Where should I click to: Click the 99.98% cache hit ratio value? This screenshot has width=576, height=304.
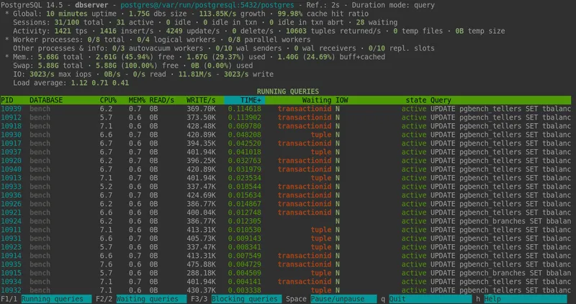point(290,14)
